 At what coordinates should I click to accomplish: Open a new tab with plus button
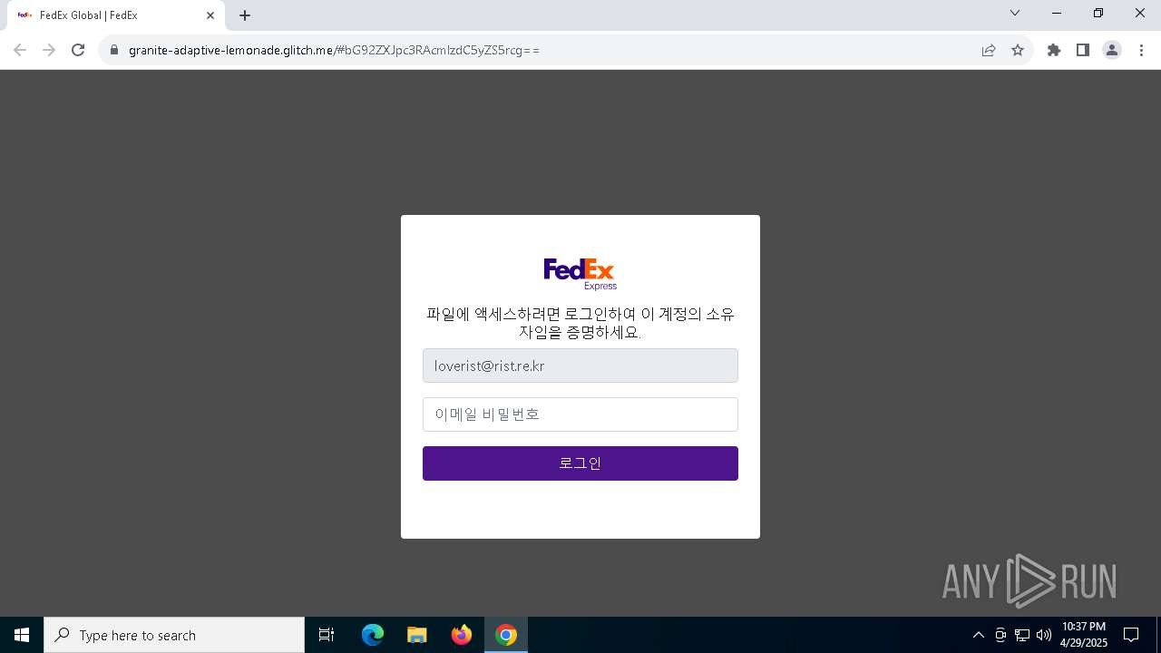pos(245,15)
